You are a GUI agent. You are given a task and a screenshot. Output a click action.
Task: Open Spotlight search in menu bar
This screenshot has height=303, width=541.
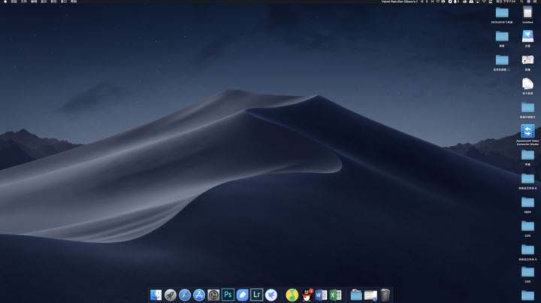pyautogui.click(x=521, y=2)
